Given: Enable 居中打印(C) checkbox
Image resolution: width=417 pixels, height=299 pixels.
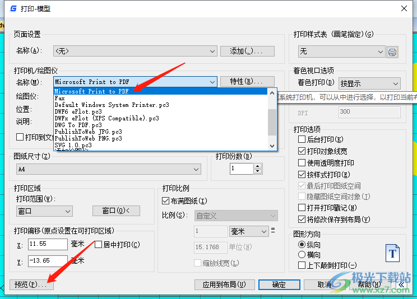Looking at the screenshot, I should [x=98, y=244].
